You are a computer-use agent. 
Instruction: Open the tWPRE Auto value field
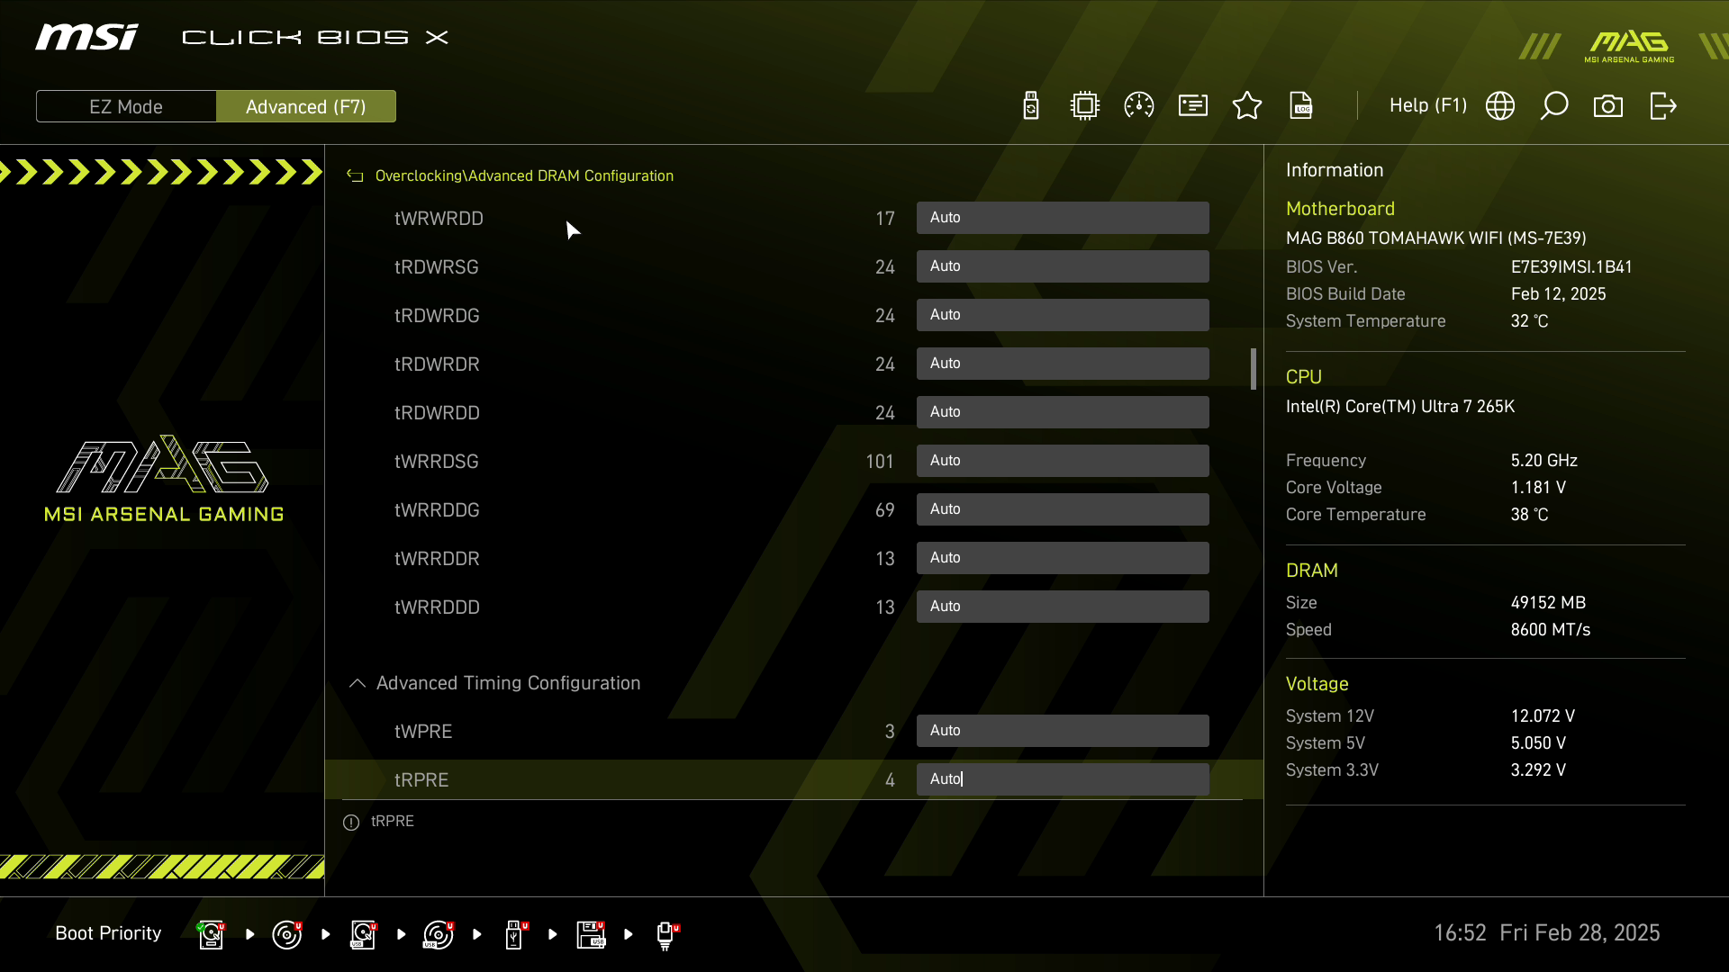[x=1063, y=731]
